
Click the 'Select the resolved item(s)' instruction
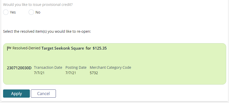point(47,31)
